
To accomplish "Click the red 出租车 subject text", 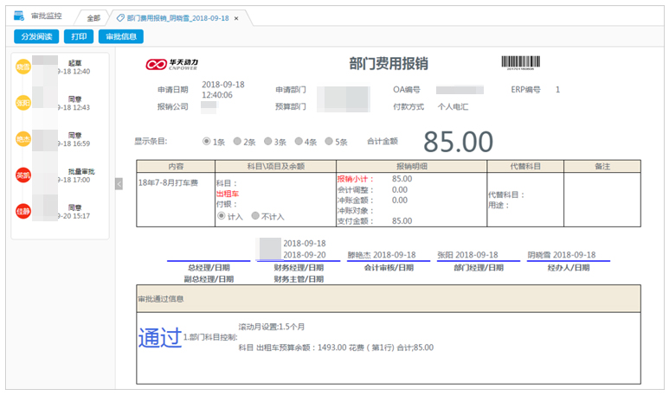I will pyautogui.click(x=228, y=194).
